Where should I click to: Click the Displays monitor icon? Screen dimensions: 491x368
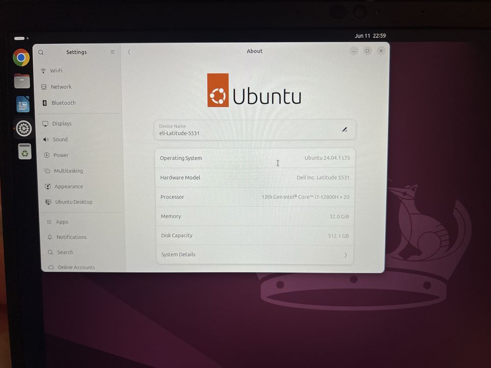coord(45,124)
